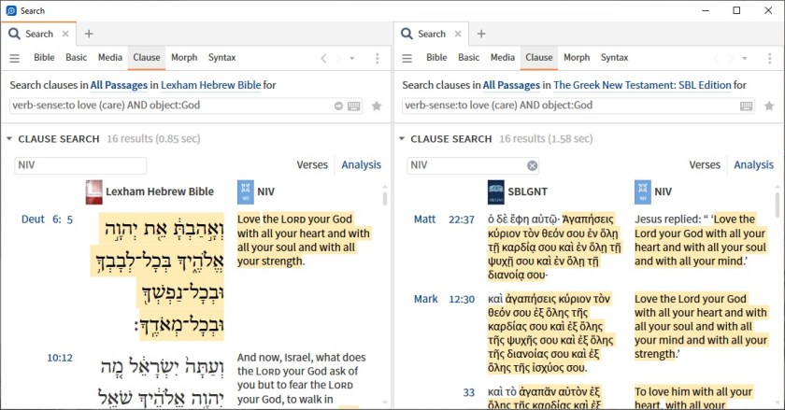The height and width of the screenshot is (410, 785).
Task: Click the left NIV resource cover icon
Action: point(245,192)
